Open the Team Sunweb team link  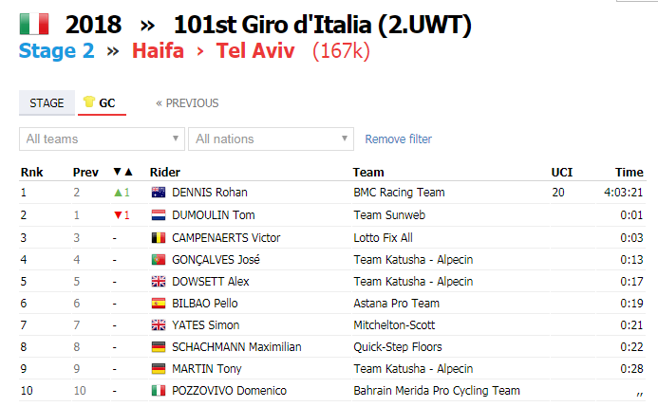(x=389, y=215)
